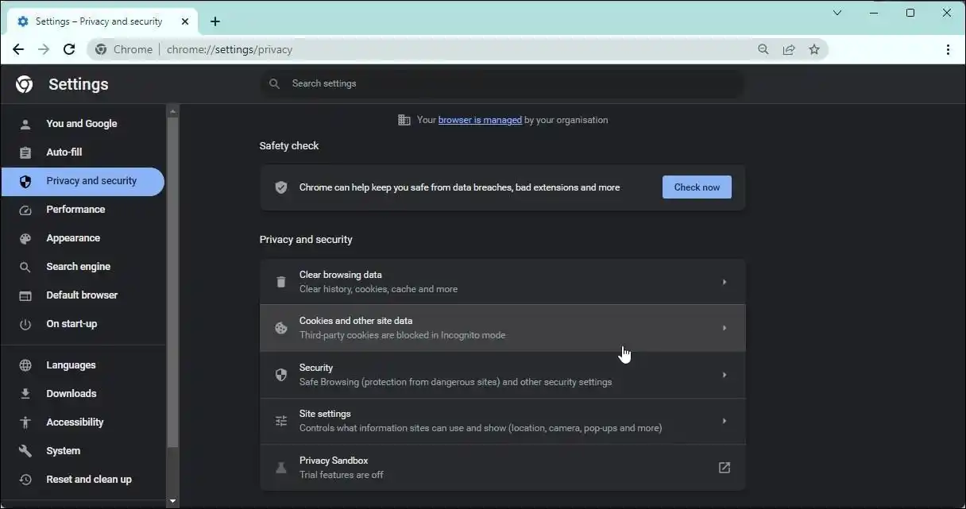
Task: Open Default browser settings
Action: click(83, 295)
